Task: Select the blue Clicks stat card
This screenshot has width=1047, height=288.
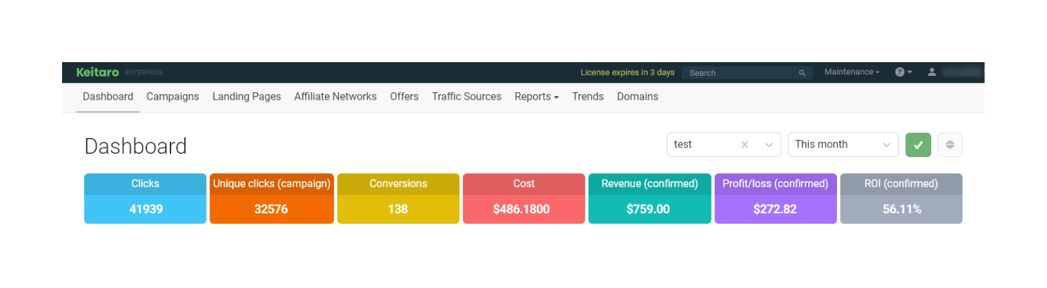Action: pos(145,198)
